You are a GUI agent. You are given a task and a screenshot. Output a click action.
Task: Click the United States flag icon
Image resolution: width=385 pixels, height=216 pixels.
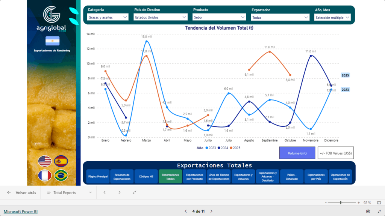pyautogui.click(x=45, y=161)
